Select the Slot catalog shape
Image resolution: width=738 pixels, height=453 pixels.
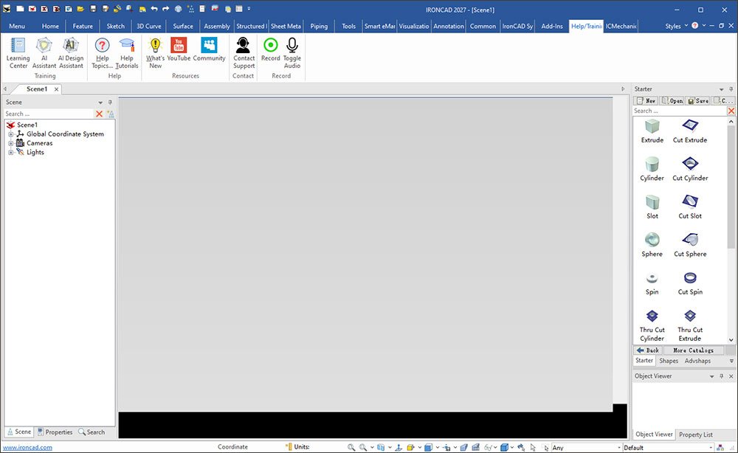pyautogui.click(x=652, y=207)
